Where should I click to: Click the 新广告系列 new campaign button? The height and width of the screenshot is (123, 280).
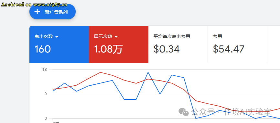click(x=52, y=12)
